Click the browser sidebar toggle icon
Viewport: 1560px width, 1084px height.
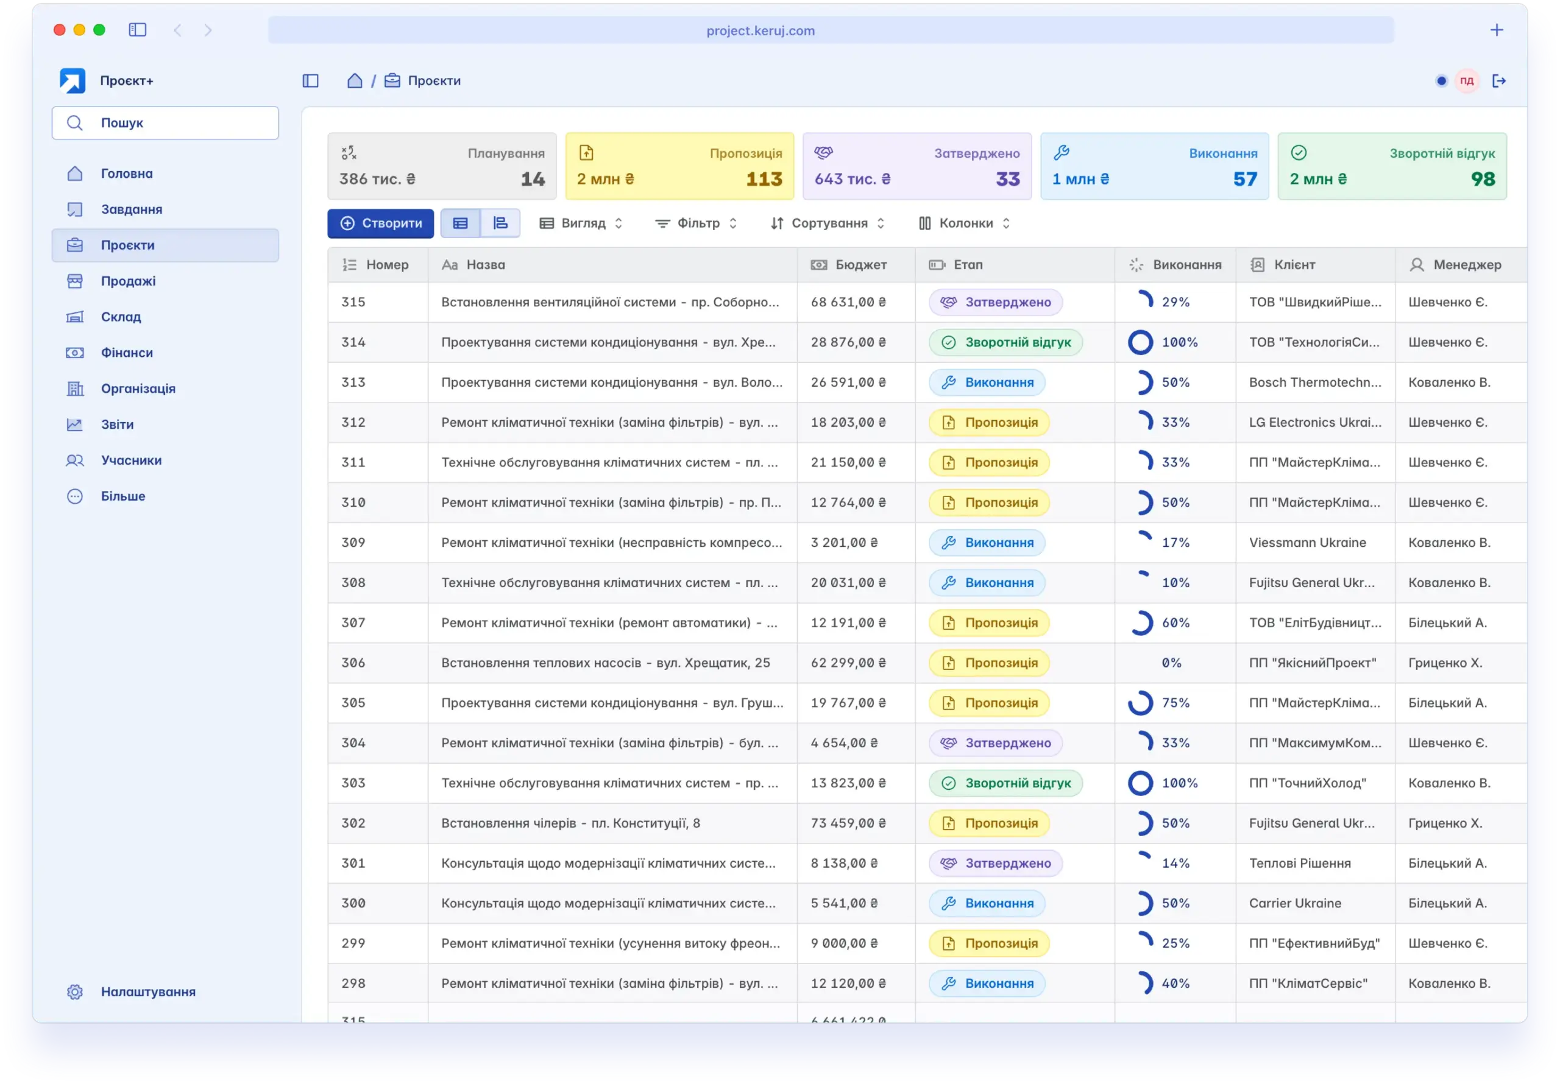137,30
